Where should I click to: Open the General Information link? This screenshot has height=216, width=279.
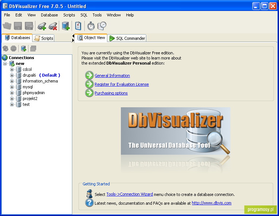(x=112, y=76)
